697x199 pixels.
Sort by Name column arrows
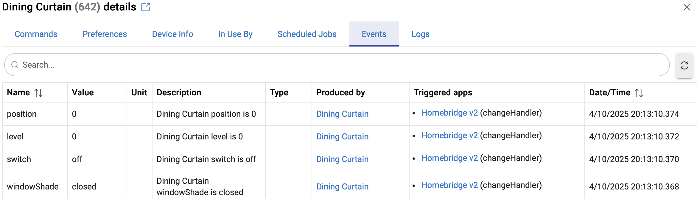(x=38, y=93)
